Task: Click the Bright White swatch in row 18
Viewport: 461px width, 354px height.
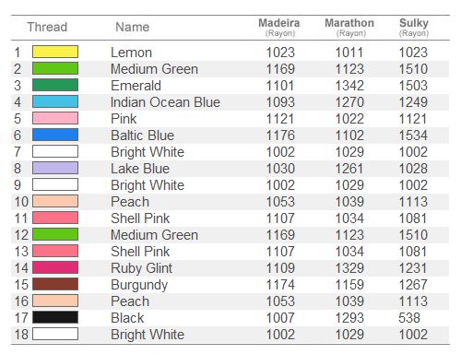Action: pyautogui.click(x=55, y=334)
